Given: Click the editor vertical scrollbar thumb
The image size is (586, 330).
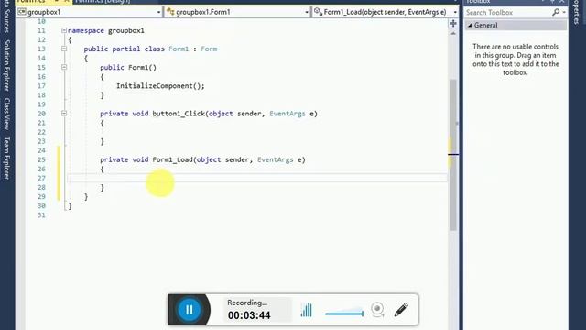Looking at the screenshot, I should click(453, 155).
